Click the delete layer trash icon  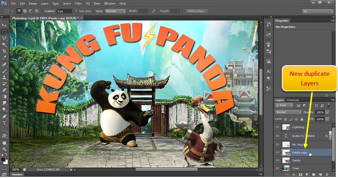click(327, 175)
